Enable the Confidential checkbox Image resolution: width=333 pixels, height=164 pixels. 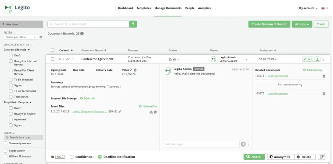coord(72,157)
